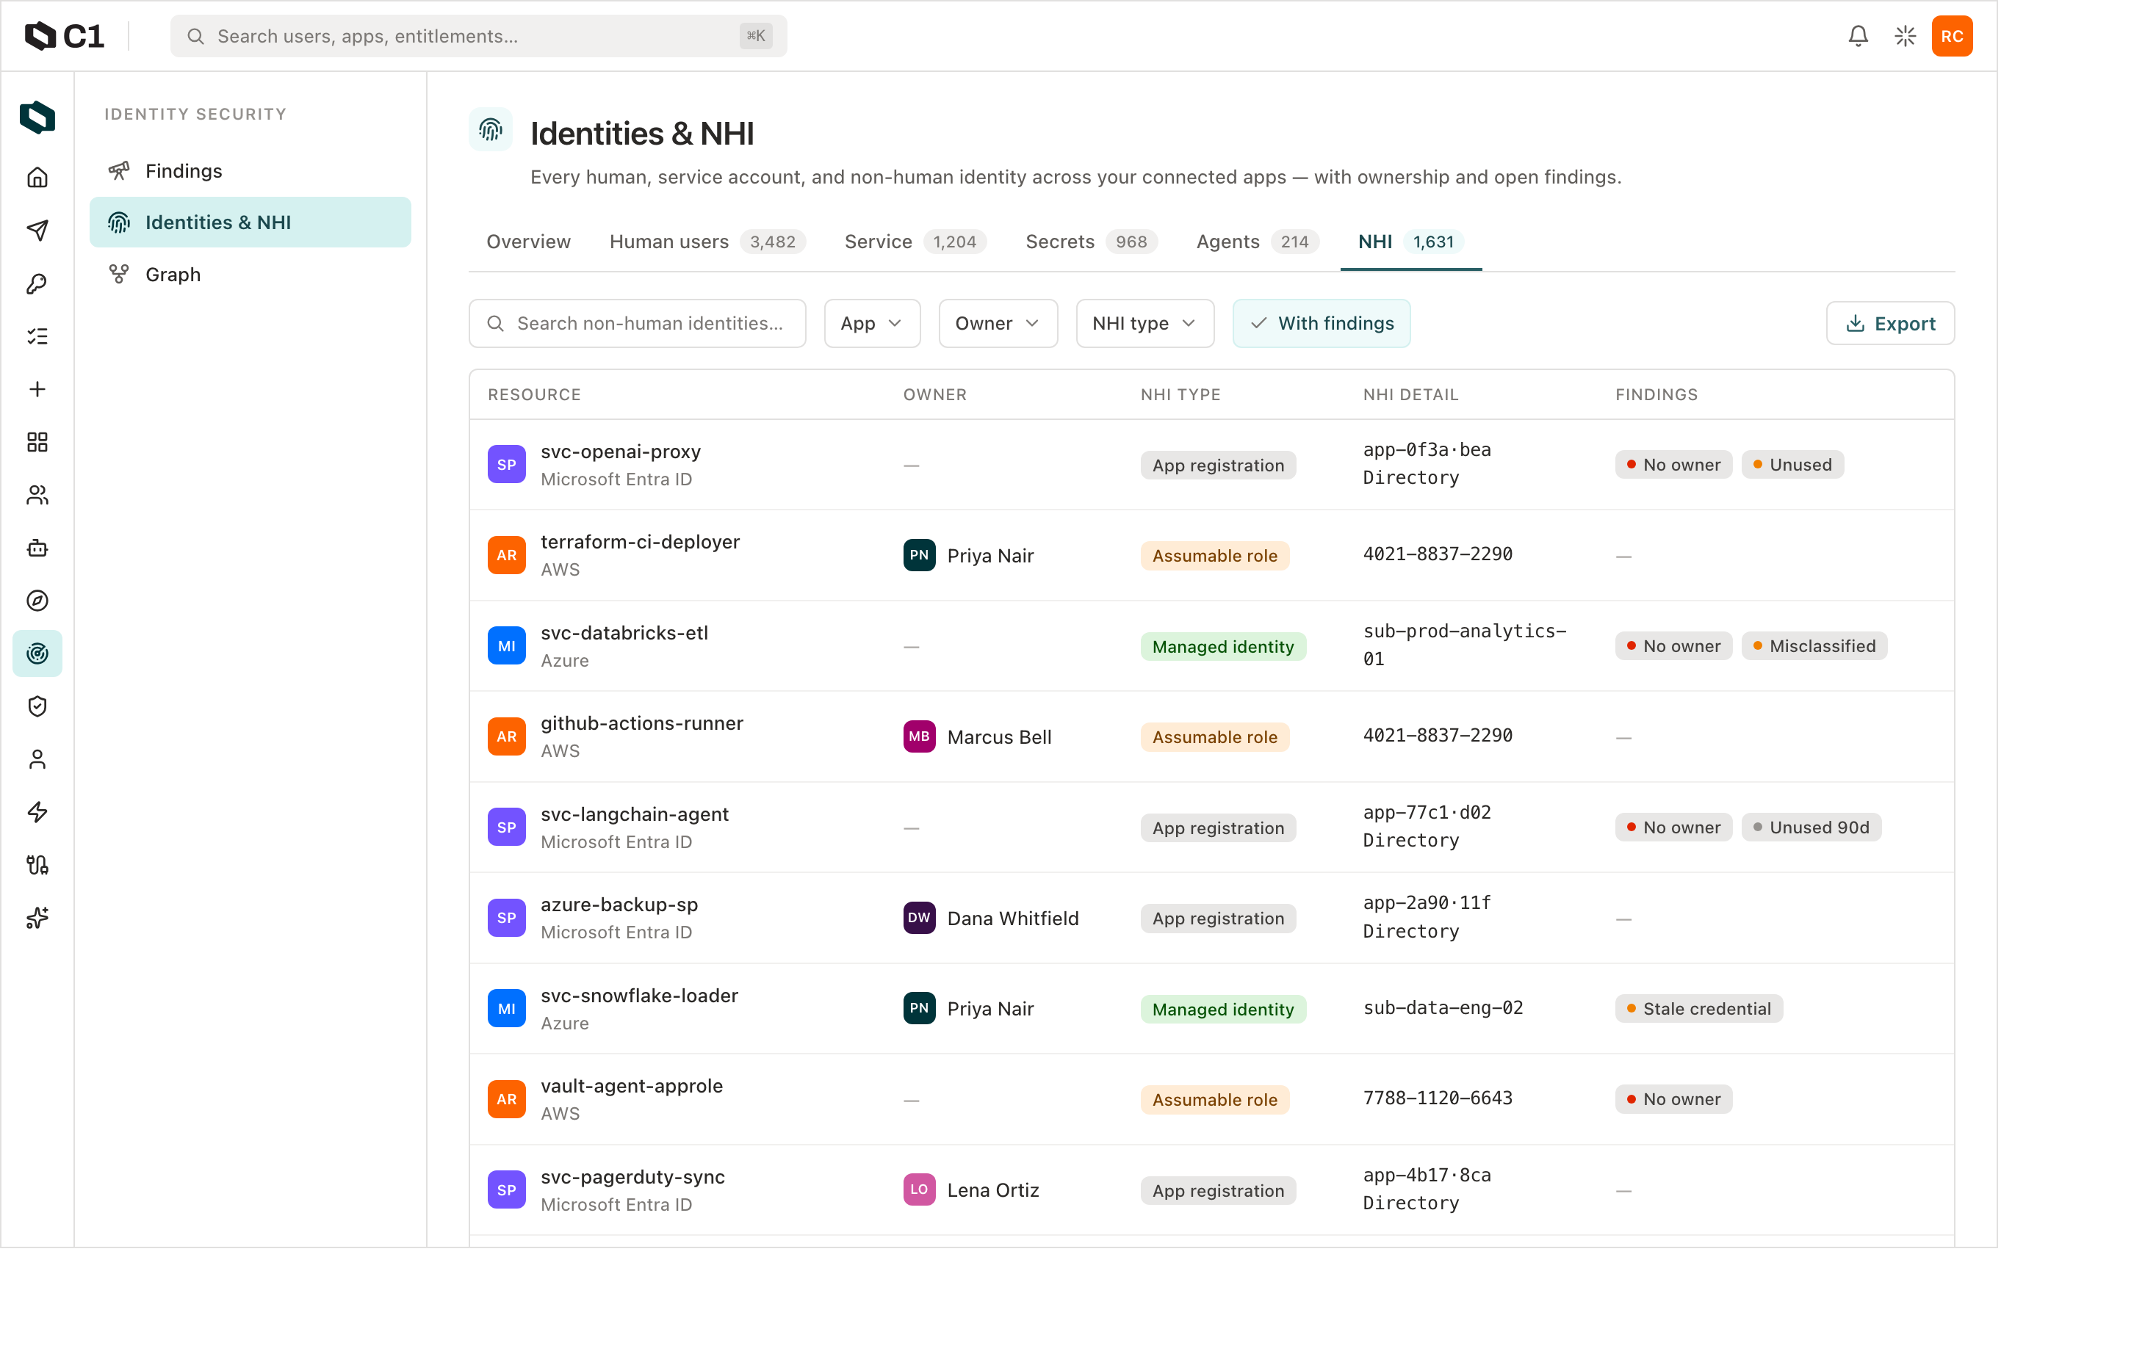The width and height of the screenshot is (2145, 1351).
Task: Expand the App filter dropdown
Action: pos(872,323)
